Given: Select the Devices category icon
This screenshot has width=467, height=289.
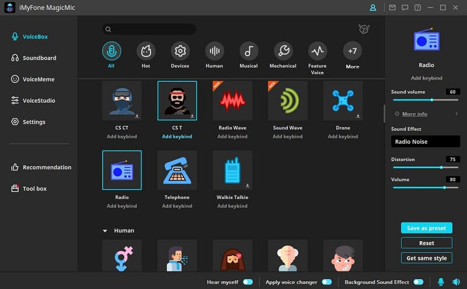Looking at the screenshot, I should pyautogui.click(x=180, y=51).
